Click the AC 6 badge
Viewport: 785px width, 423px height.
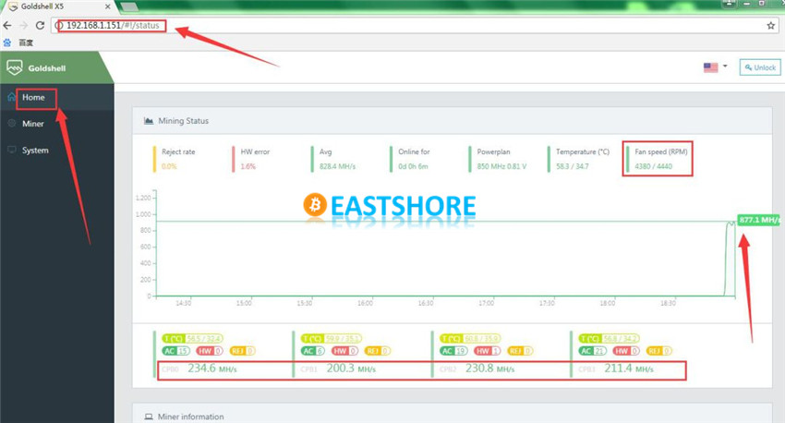coord(313,351)
